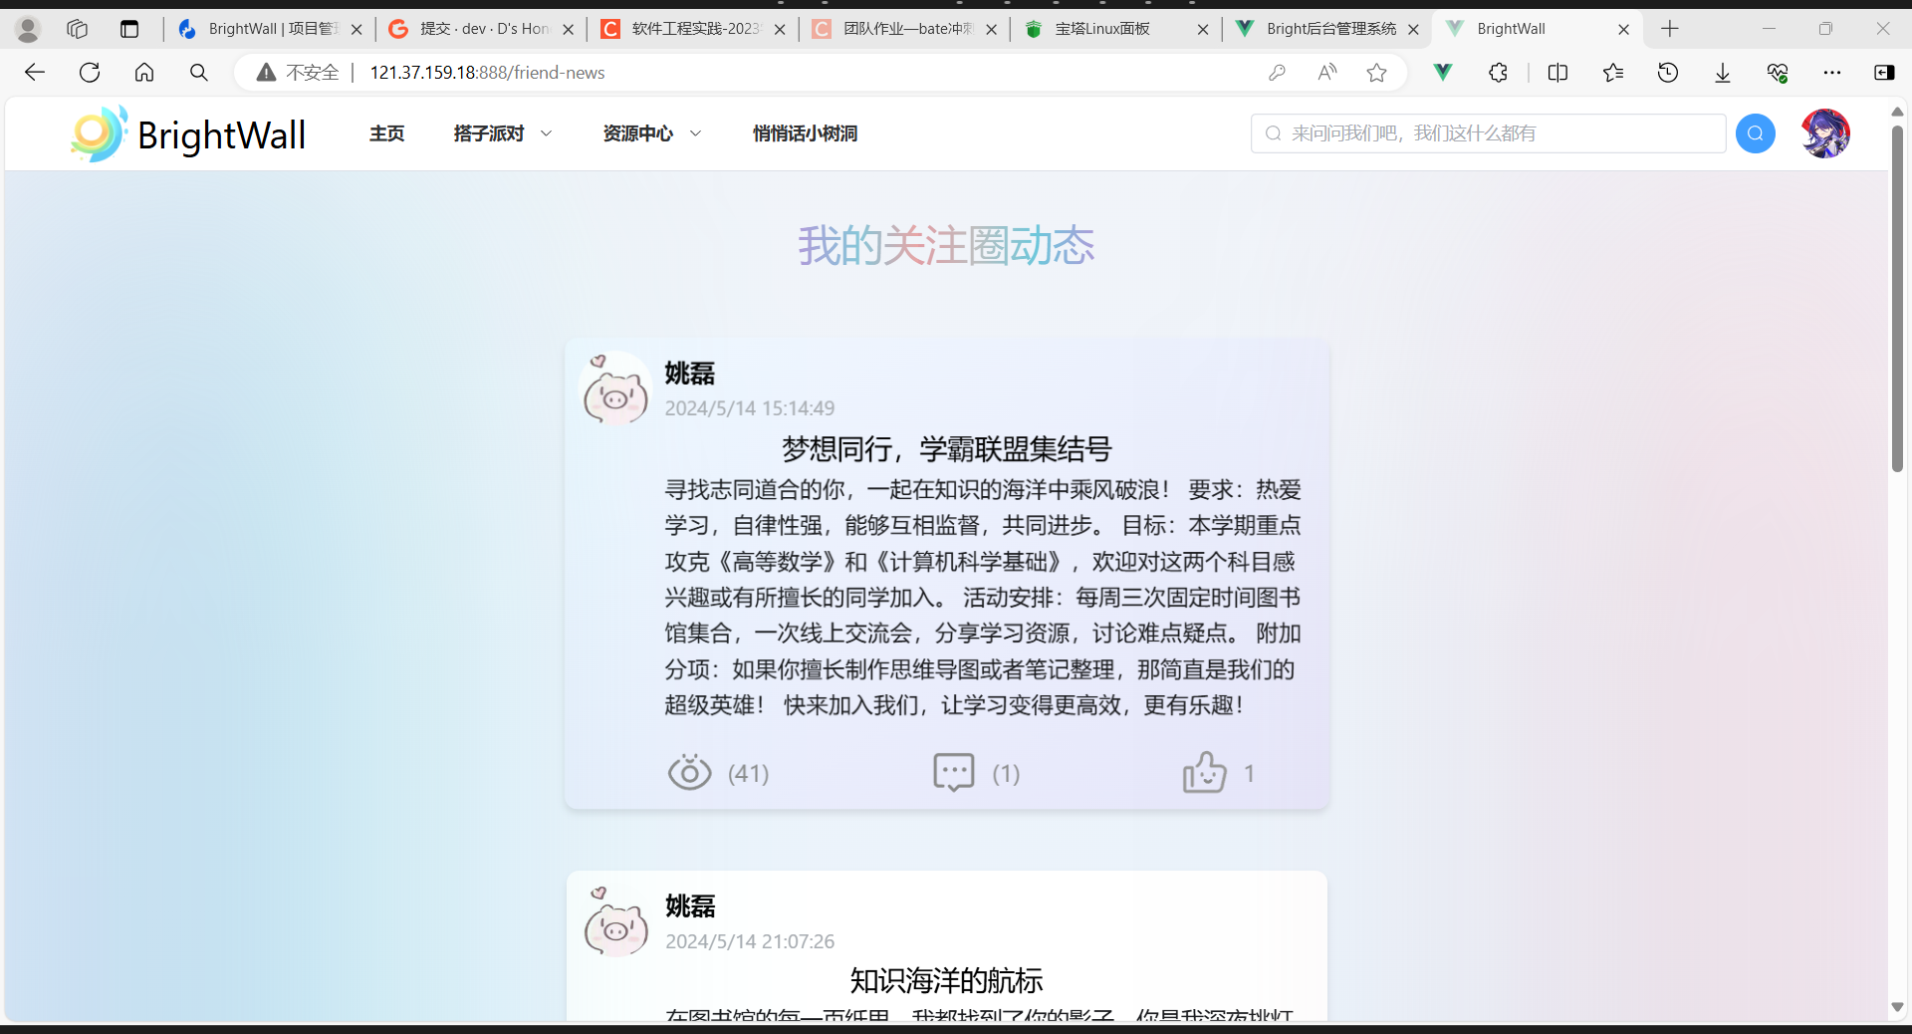Open the workspaces icon
This screenshot has width=1912, height=1034.
click(x=78, y=29)
